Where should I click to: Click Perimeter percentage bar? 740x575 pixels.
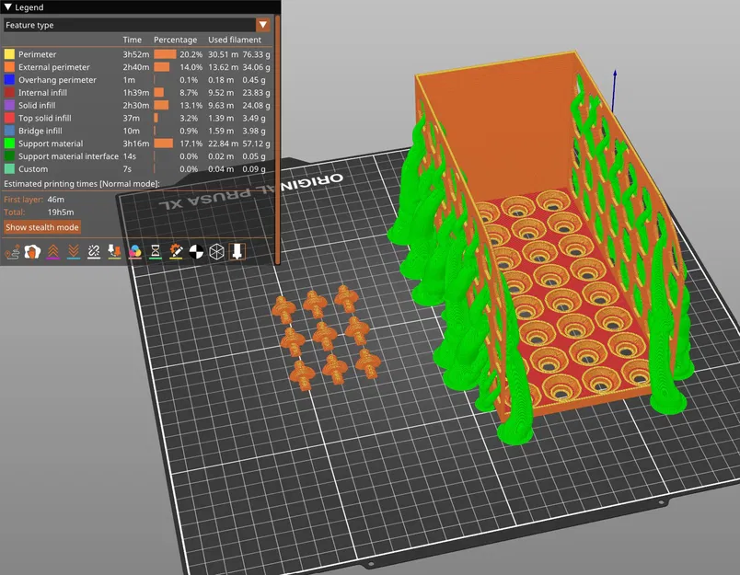point(165,54)
